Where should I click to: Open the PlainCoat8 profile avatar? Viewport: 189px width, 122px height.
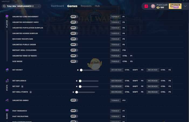[153, 6]
